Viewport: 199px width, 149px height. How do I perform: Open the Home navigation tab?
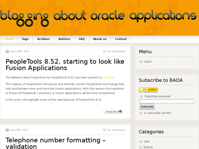[x=9, y=39]
